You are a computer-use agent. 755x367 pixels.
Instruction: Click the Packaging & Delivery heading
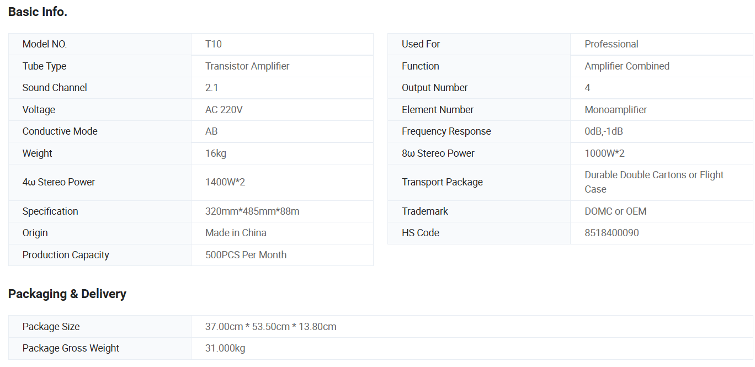pyautogui.click(x=67, y=294)
